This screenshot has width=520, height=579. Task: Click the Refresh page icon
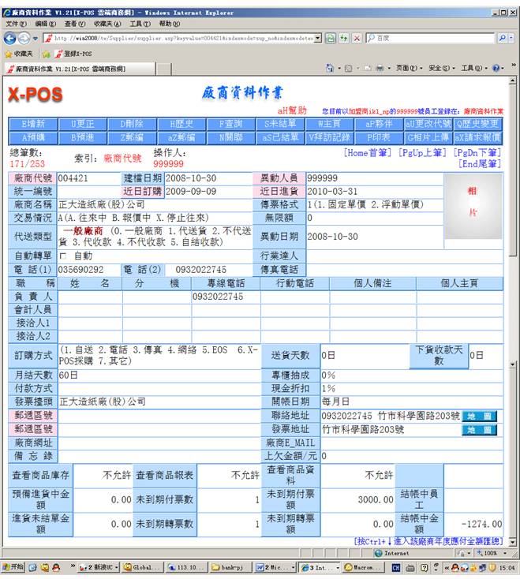pos(331,38)
